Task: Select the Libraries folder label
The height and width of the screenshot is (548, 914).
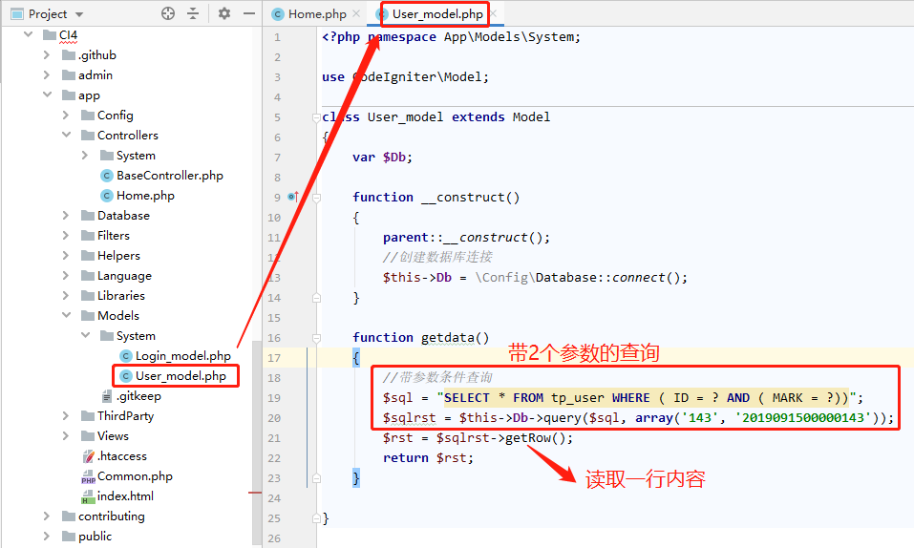Action: pos(121,296)
